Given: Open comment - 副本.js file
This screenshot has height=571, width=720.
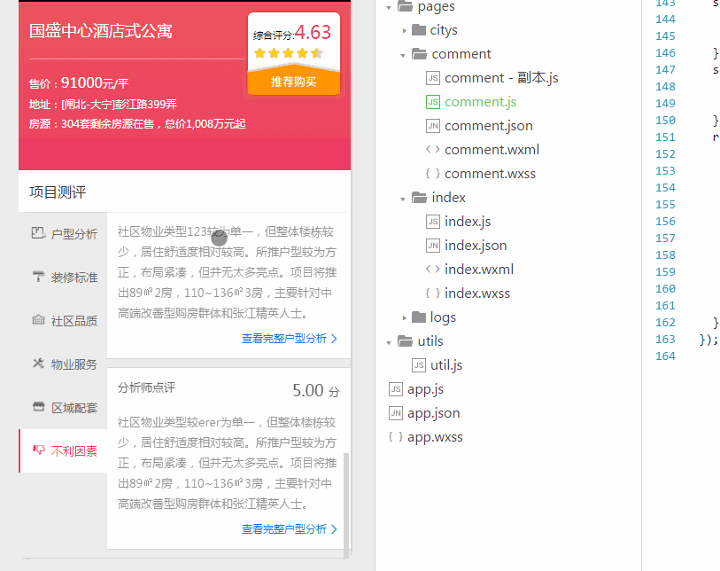Looking at the screenshot, I should pyautogui.click(x=501, y=78).
